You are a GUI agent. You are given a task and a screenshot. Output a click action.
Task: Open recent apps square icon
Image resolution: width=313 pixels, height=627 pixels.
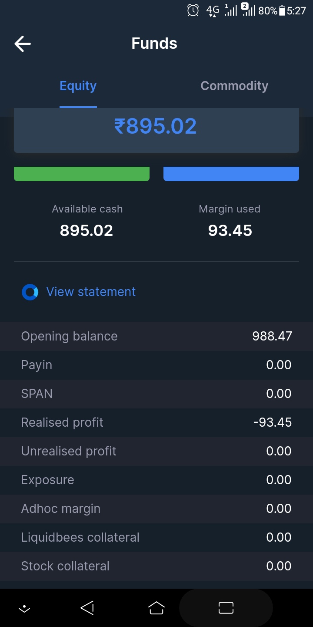click(226, 608)
